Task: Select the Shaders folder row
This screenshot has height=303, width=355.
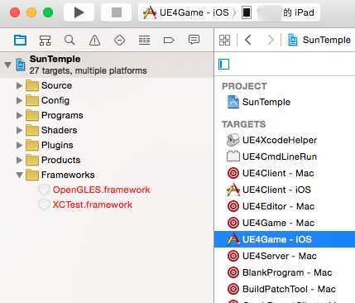Action: (107, 130)
